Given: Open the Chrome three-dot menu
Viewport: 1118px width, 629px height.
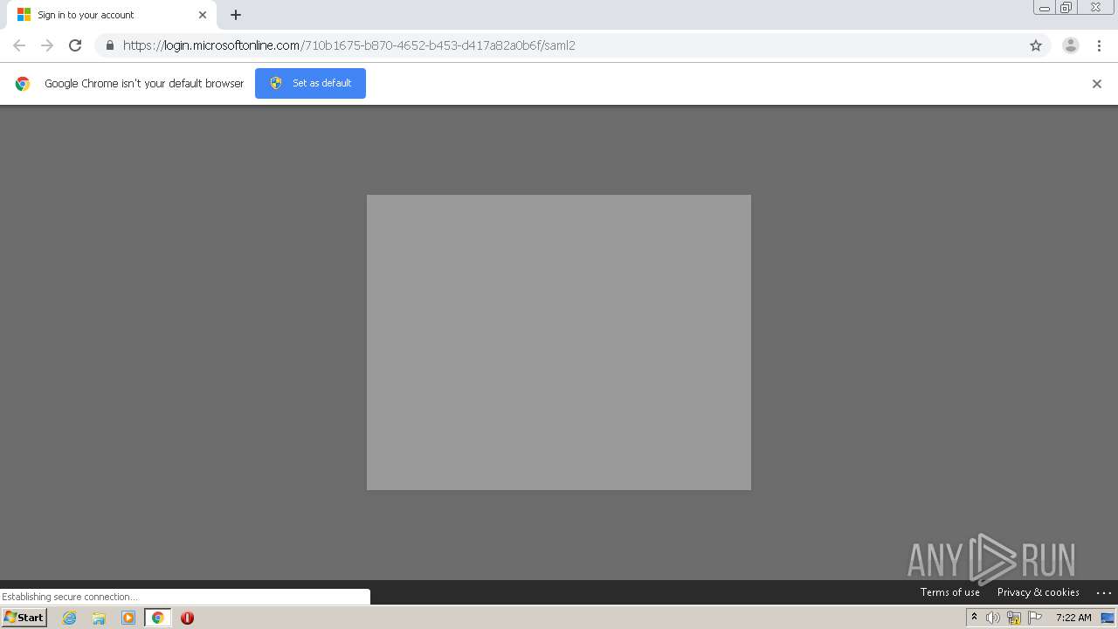Looking at the screenshot, I should (x=1099, y=45).
